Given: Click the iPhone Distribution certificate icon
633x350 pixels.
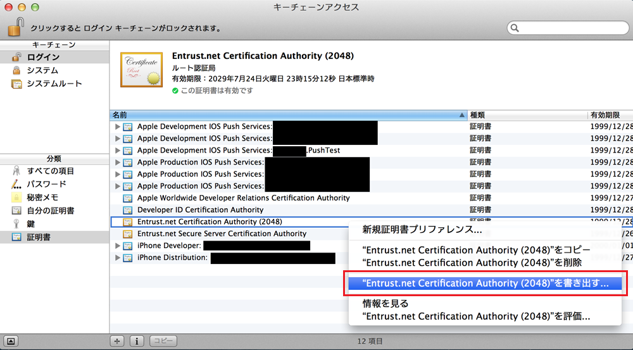Looking at the screenshot, I should coord(128,258).
